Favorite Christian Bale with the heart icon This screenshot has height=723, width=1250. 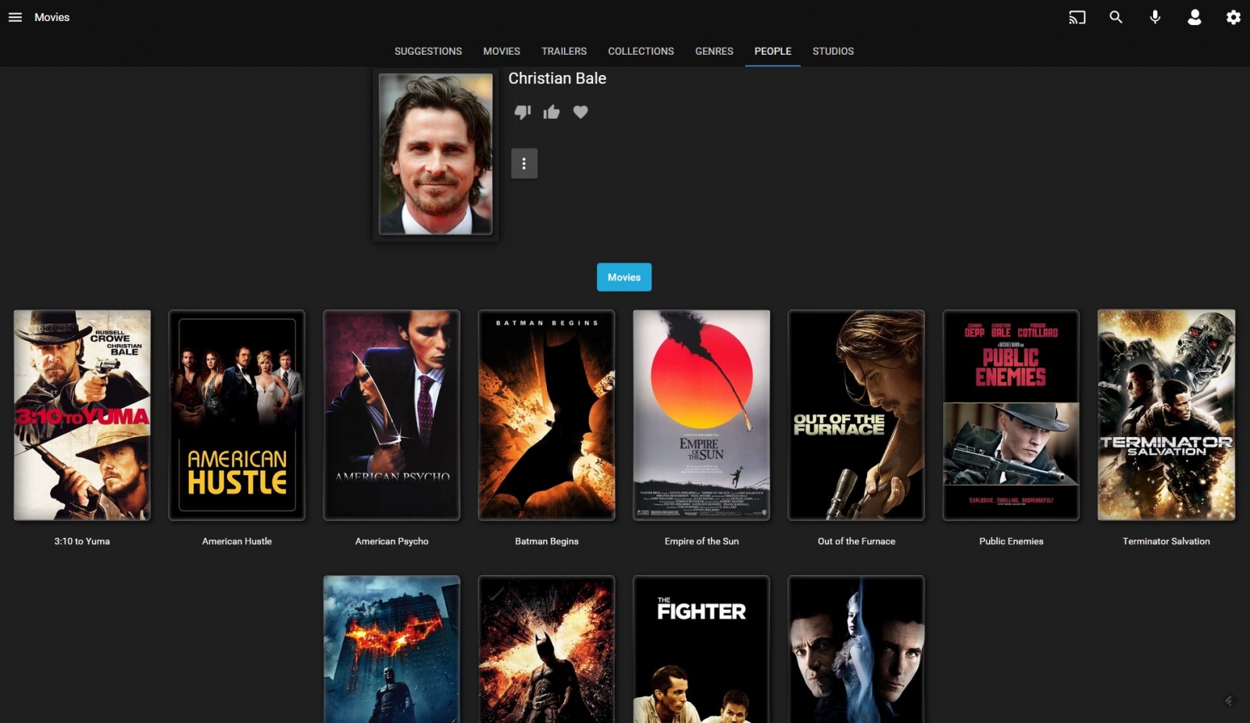(x=580, y=113)
